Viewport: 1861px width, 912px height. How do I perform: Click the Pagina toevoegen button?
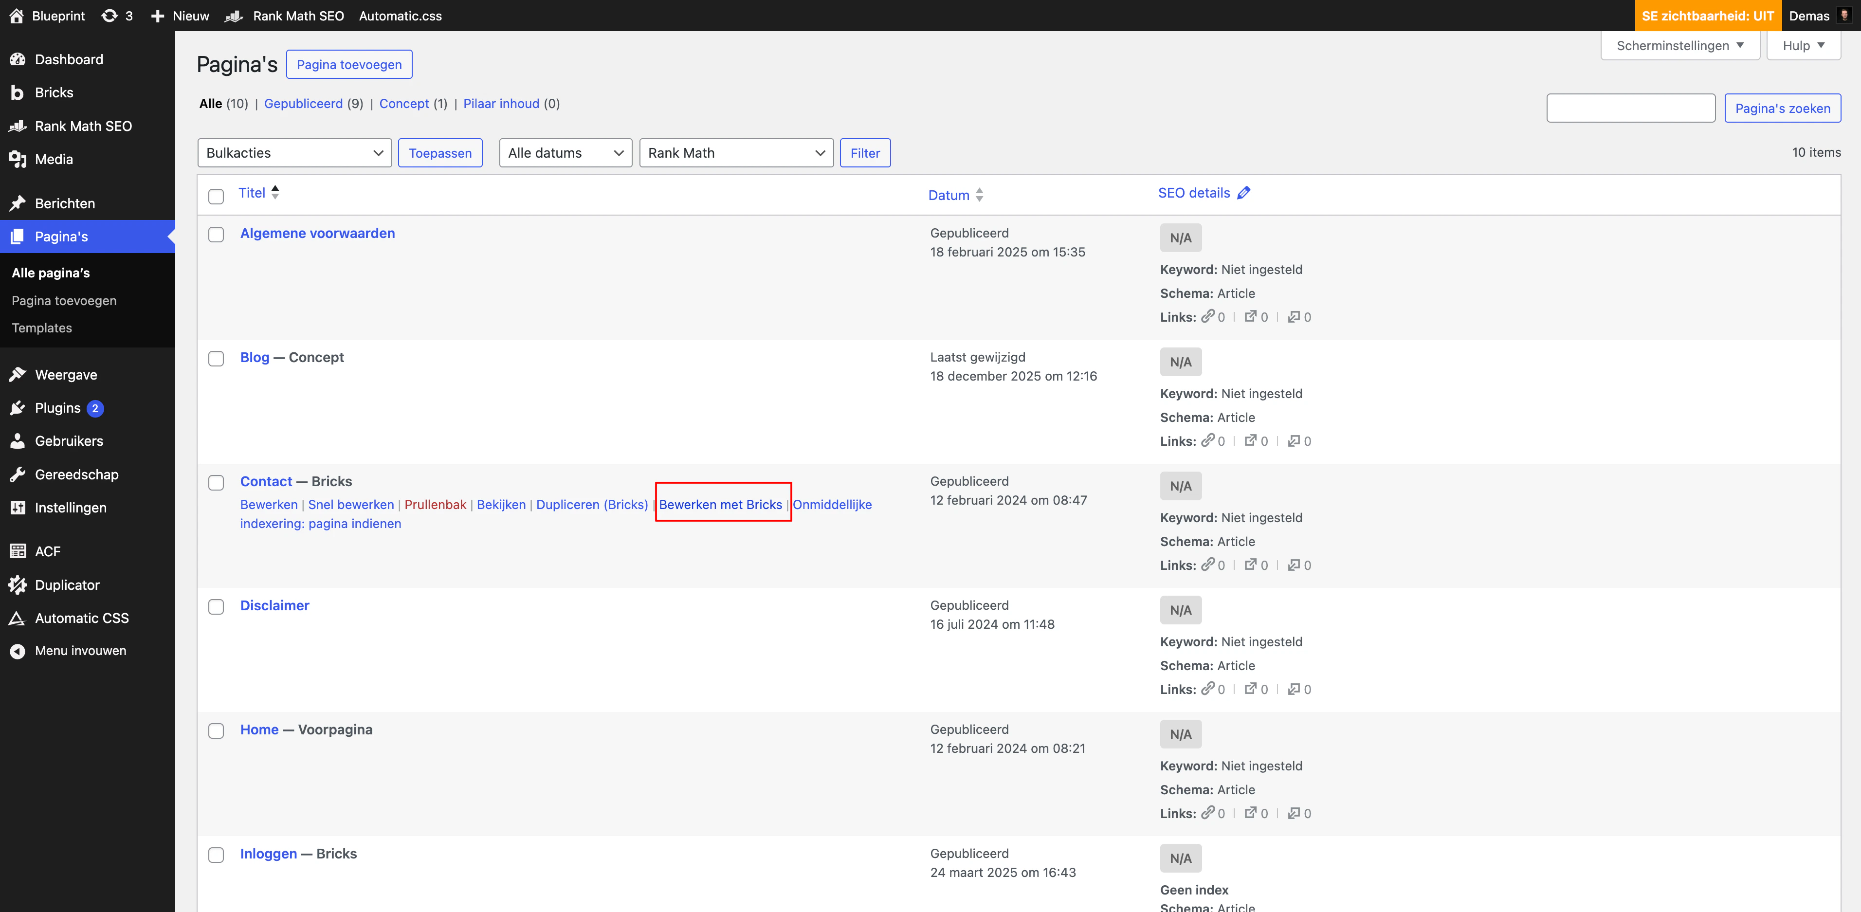tap(349, 64)
